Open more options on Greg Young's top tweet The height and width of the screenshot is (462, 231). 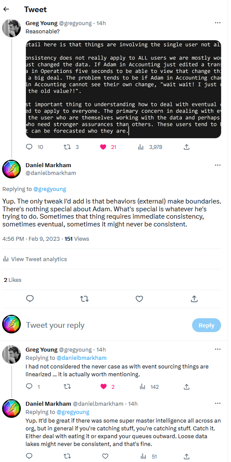click(x=218, y=23)
